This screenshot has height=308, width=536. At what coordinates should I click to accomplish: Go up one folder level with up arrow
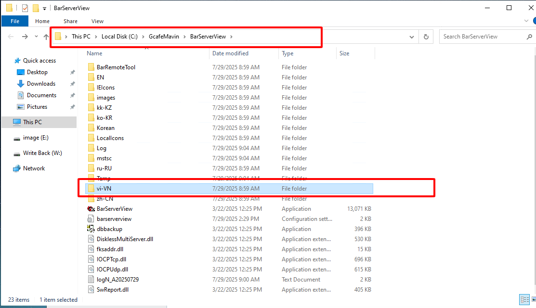click(x=46, y=37)
